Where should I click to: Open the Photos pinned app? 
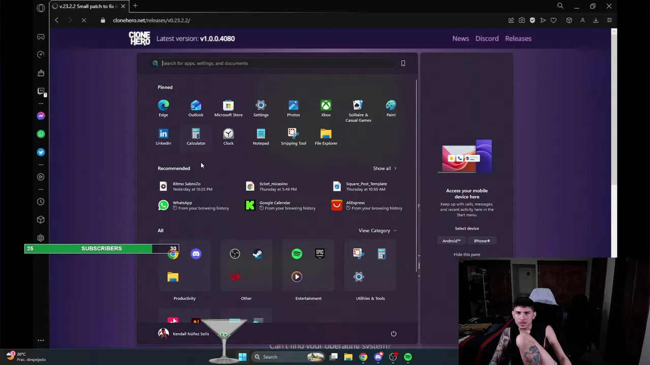pyautogui.click(x=293, y=108)
